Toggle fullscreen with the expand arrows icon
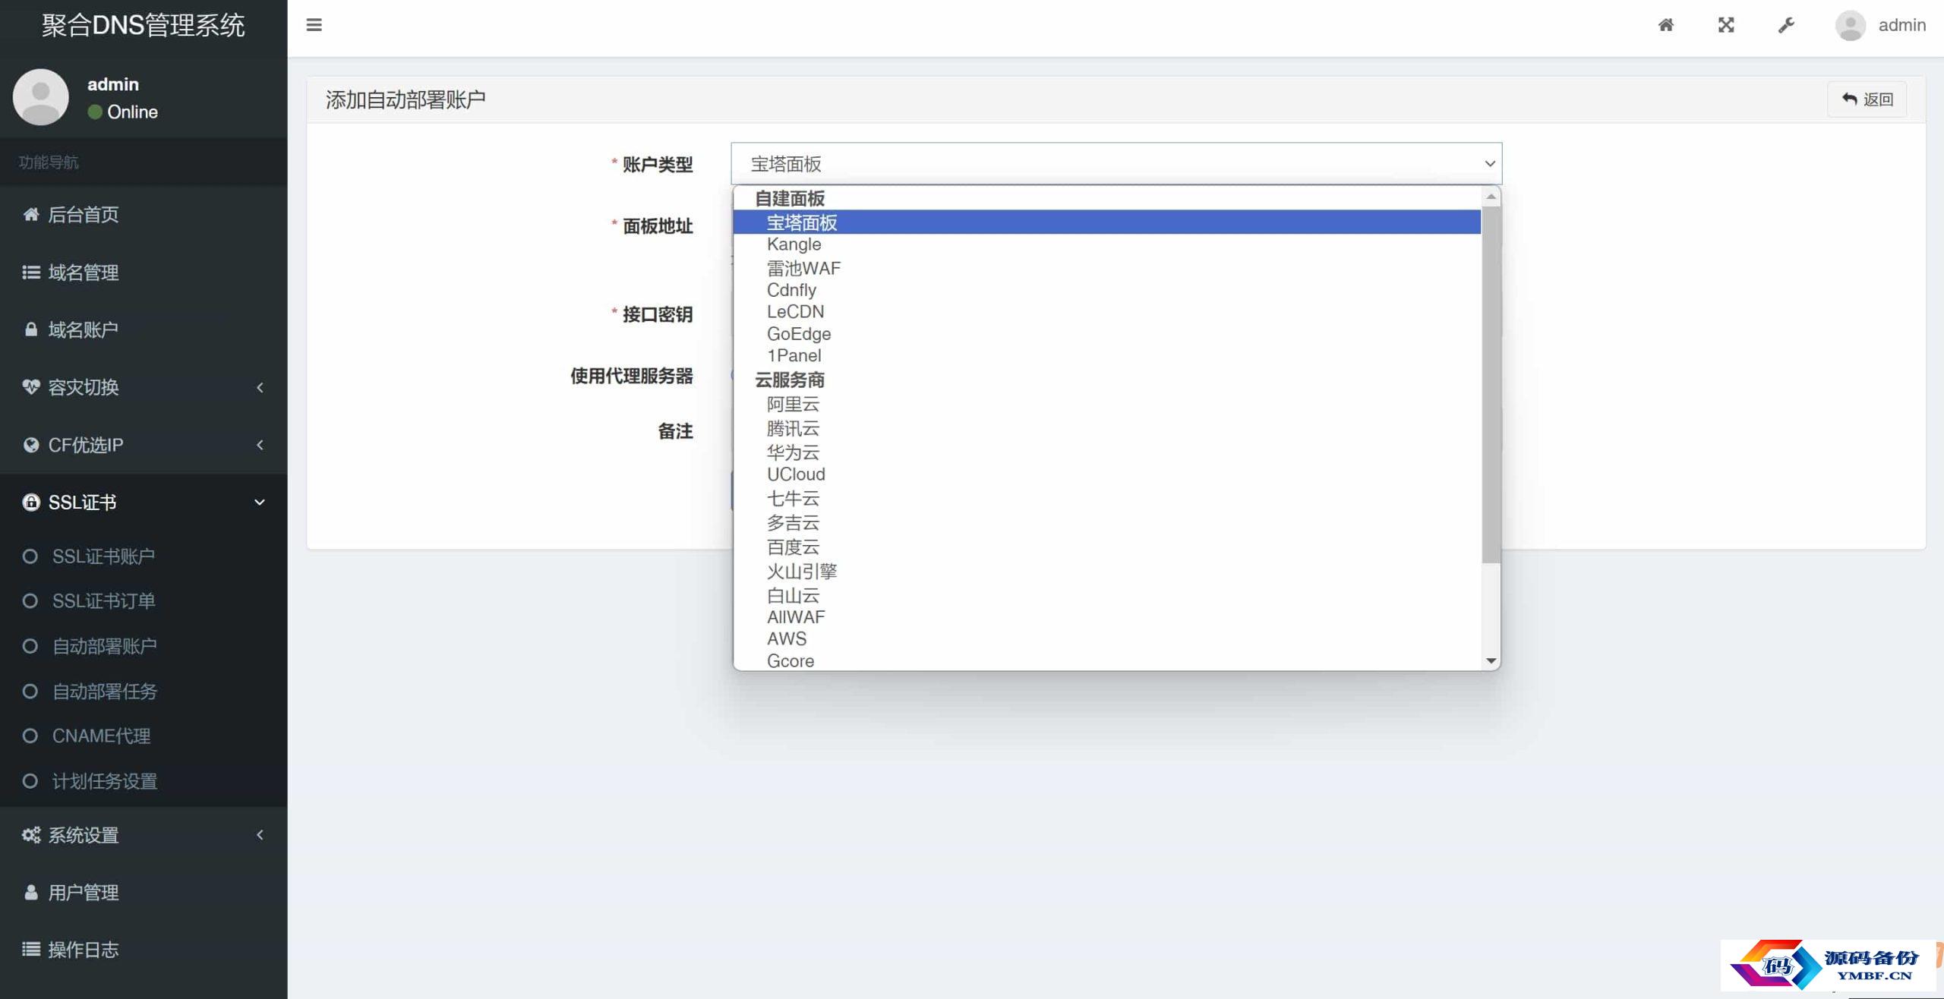Screen dimensions: 1944x999 [1726, 25]
